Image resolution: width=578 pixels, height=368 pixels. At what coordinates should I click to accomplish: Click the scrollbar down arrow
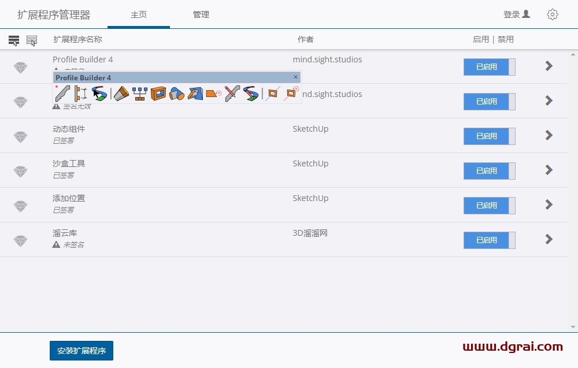573,327
